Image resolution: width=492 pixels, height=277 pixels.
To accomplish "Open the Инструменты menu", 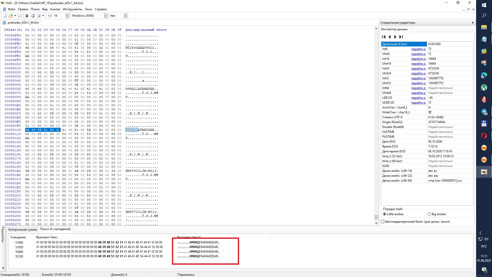I will coord(73,9).
